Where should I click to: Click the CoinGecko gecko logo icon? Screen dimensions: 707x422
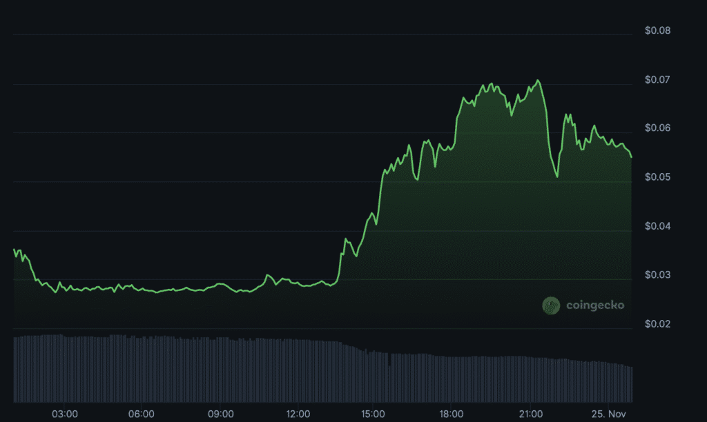point(551,305)
